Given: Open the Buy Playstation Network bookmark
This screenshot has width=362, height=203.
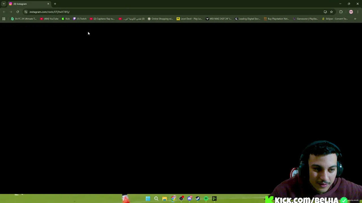Looking at the screenshot, I should coord(276,19).
